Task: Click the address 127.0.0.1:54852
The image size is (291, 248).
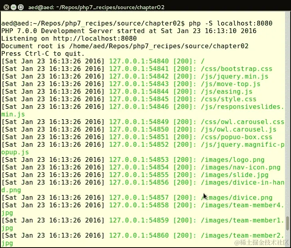Action: click(139, 145)
